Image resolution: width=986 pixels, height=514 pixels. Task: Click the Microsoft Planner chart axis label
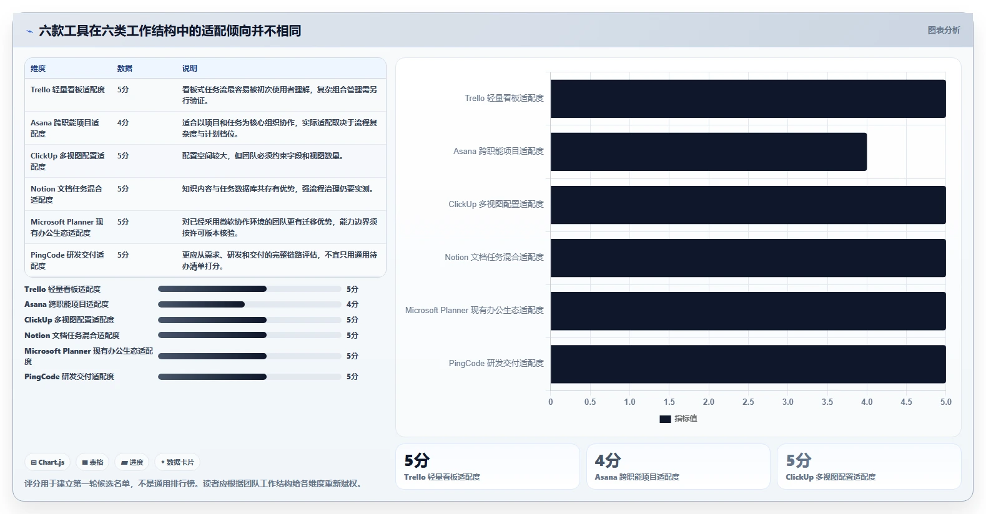coord(475,310)
